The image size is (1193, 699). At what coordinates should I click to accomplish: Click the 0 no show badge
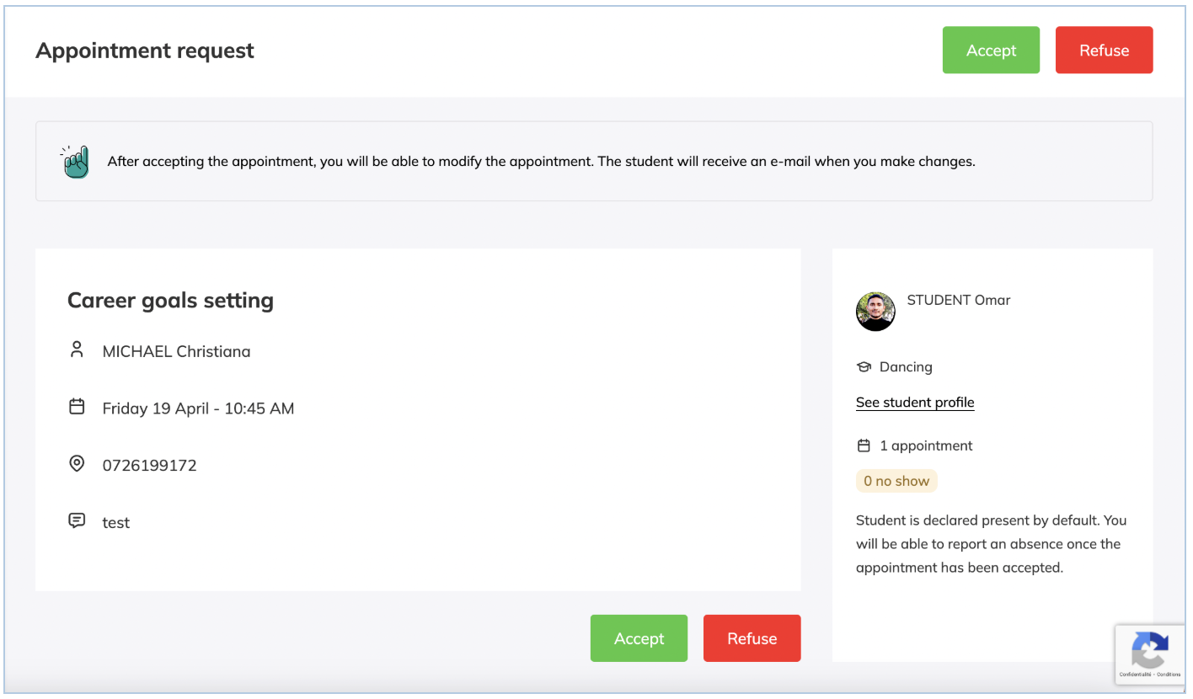pos(896,482)
